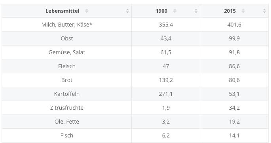This screenshot has width=271, height=143.
Task: Click the Fleisch row label
Action: pos(67,66)
